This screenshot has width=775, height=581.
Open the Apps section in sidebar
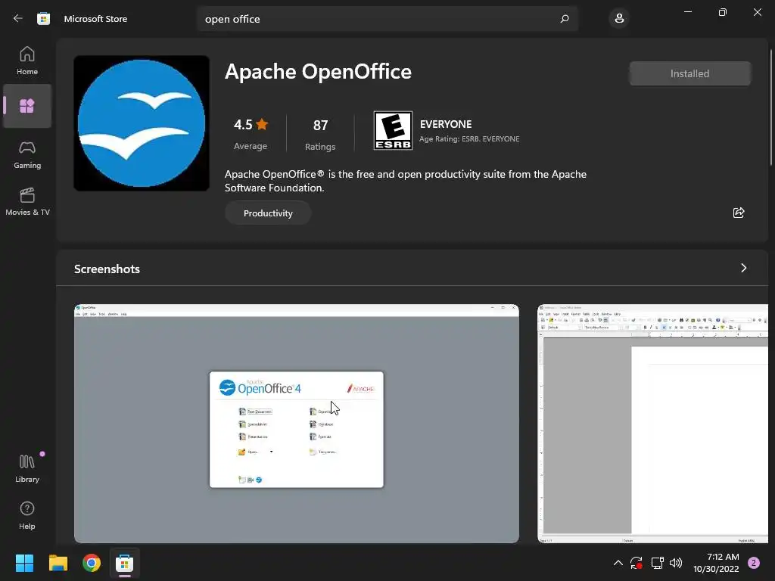27,106
